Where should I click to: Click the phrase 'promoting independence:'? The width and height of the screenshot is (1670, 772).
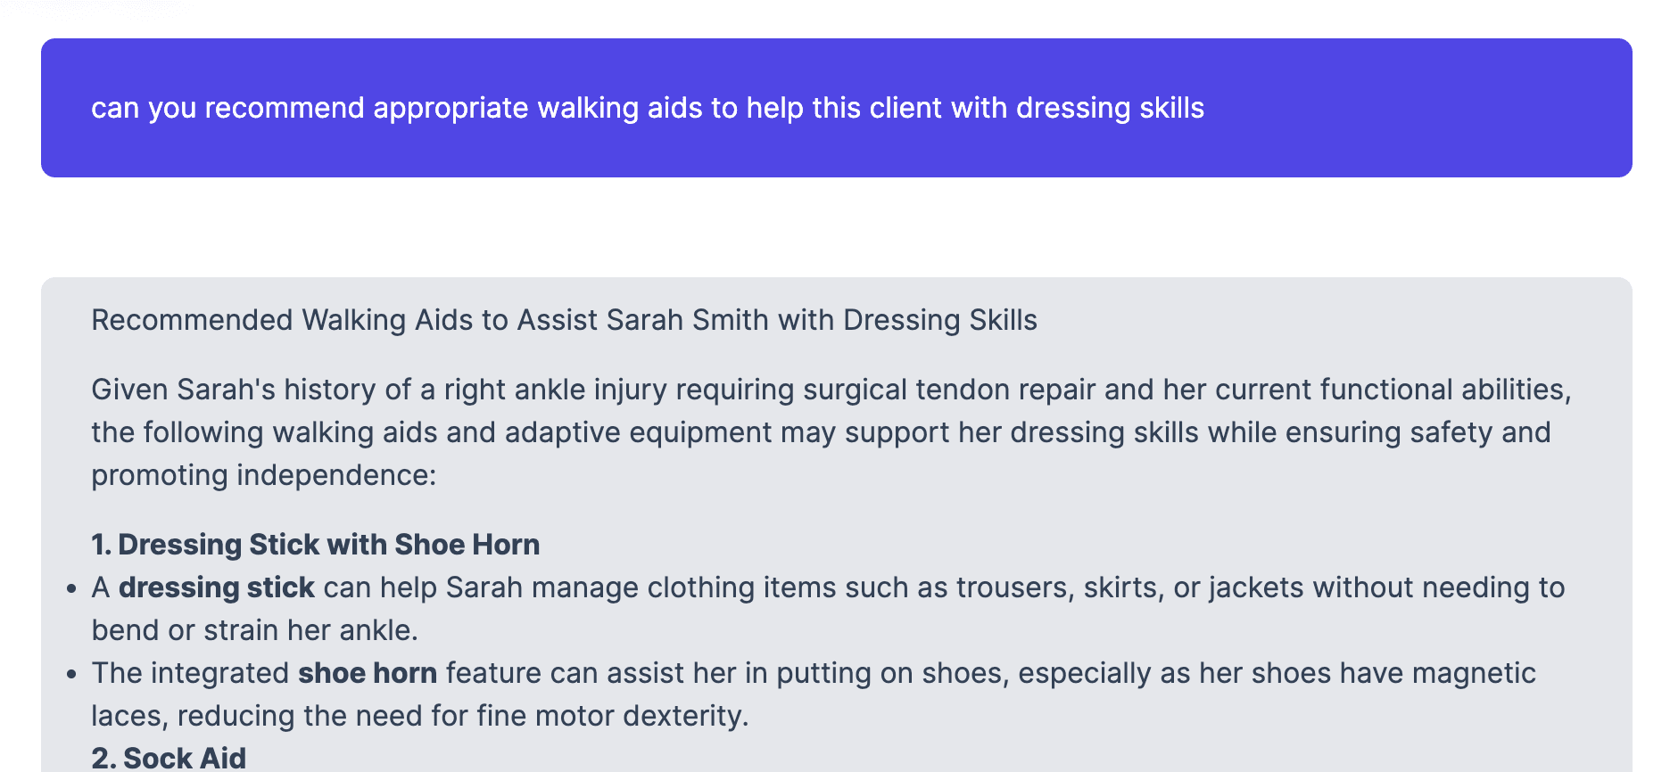(x=263, y=475)
